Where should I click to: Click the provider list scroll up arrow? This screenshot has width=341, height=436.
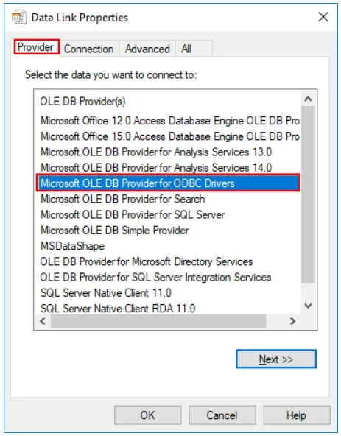[x=308, y=99]
